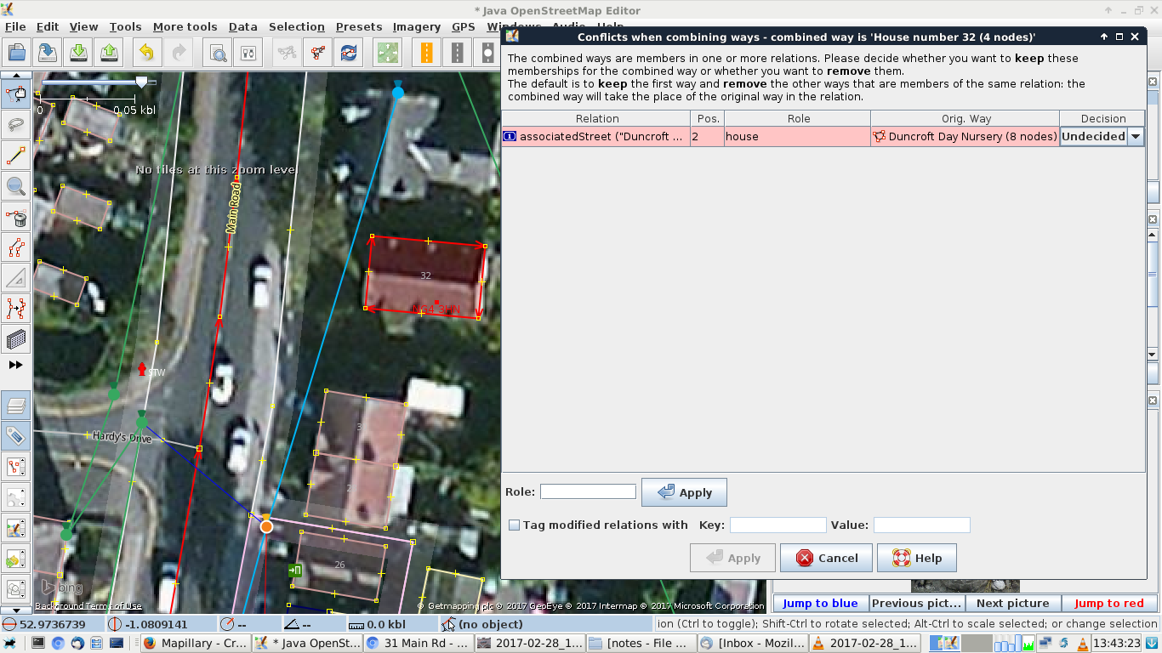Screen dimensions: 1162x653
Task: Click the Apply button beside Role field
Action: (684, 492)
